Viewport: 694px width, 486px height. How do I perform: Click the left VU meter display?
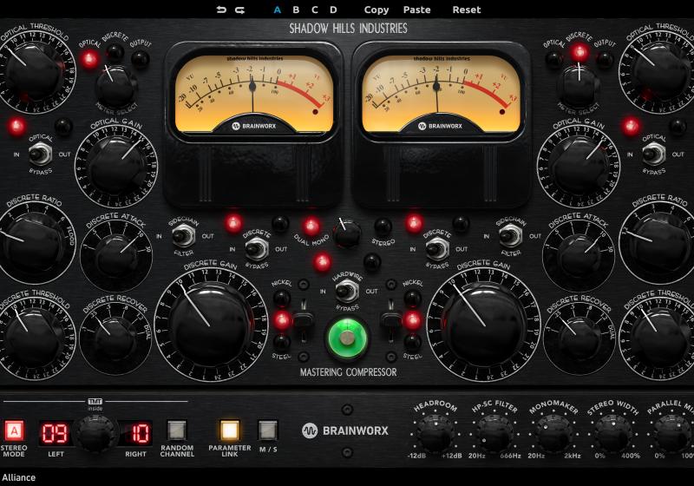(253, 95)
